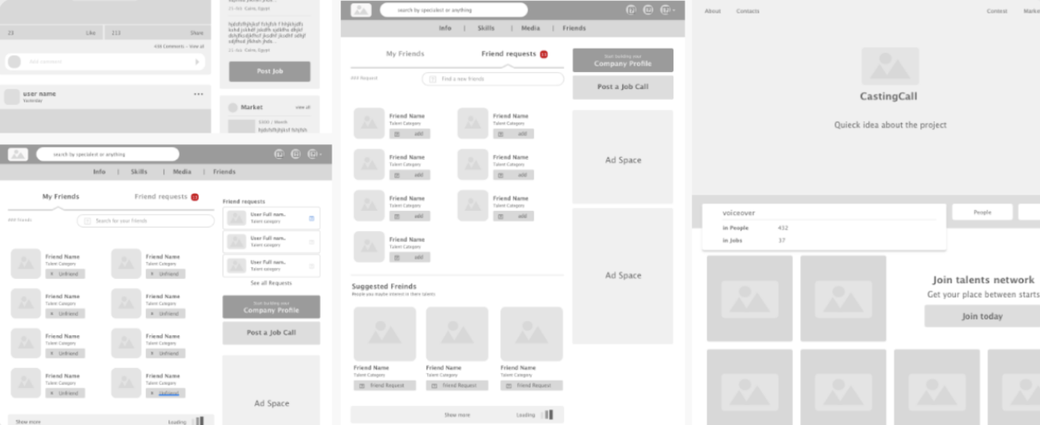Click the blue icon on first User Full name request

(x=312, y=218)
